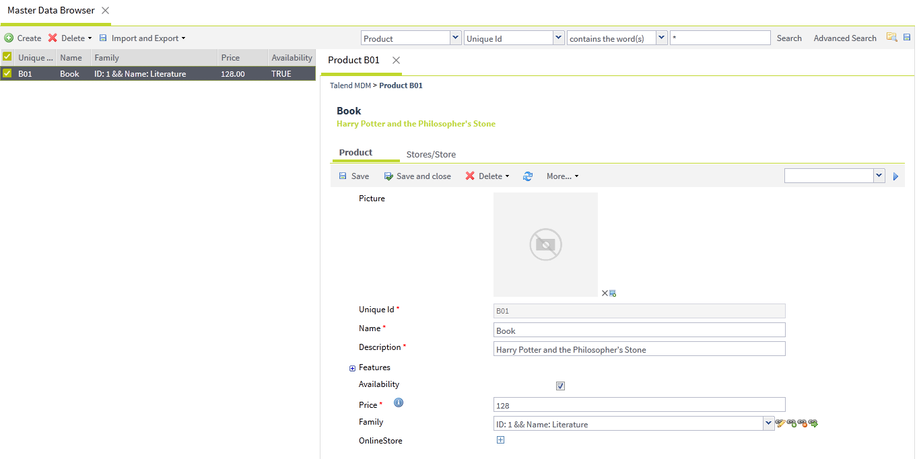917x459 pixels.
Task: Open the bookmark search folder icon
Action: 891,38
